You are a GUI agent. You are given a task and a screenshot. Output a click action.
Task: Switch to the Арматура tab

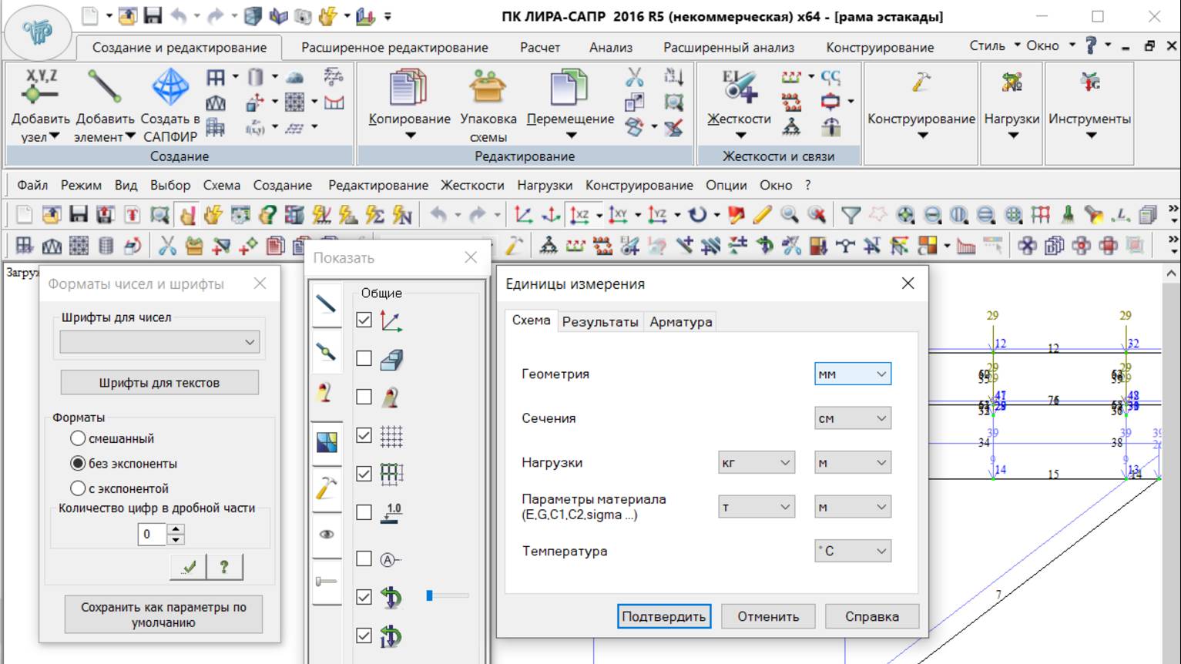pyautogui.click(x=681, y=322)
